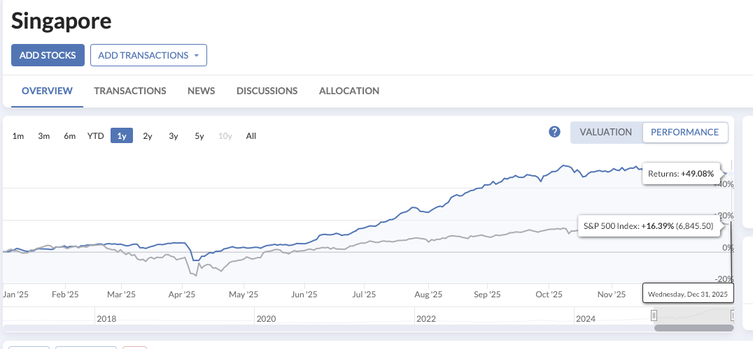Click the blue help question mark icon
Image resolution: width=753 pixels, height=349 pixels.
tap(555, 132)
